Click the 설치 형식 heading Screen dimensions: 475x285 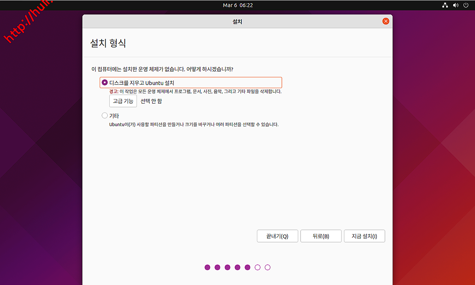[x=108, y=43]
